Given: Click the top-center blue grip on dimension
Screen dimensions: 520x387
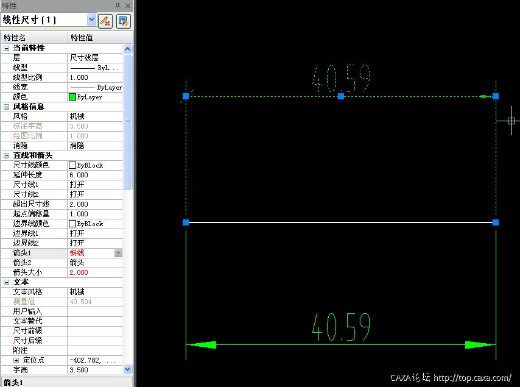Looking at the screenshot, I should [x=341, y=96].
